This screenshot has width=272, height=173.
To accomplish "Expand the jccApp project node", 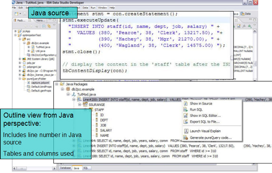I will click(15, 31).
